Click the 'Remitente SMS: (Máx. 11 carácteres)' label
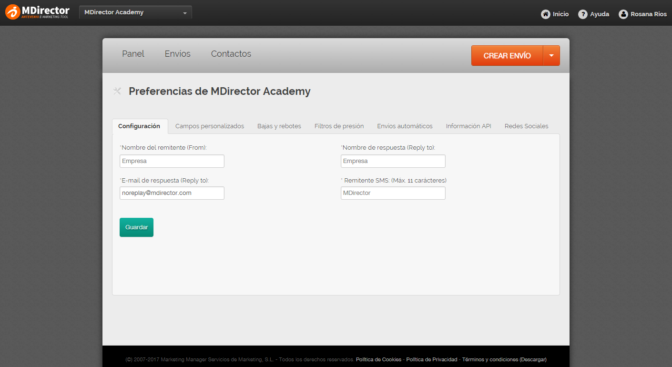 pos(394,181)
